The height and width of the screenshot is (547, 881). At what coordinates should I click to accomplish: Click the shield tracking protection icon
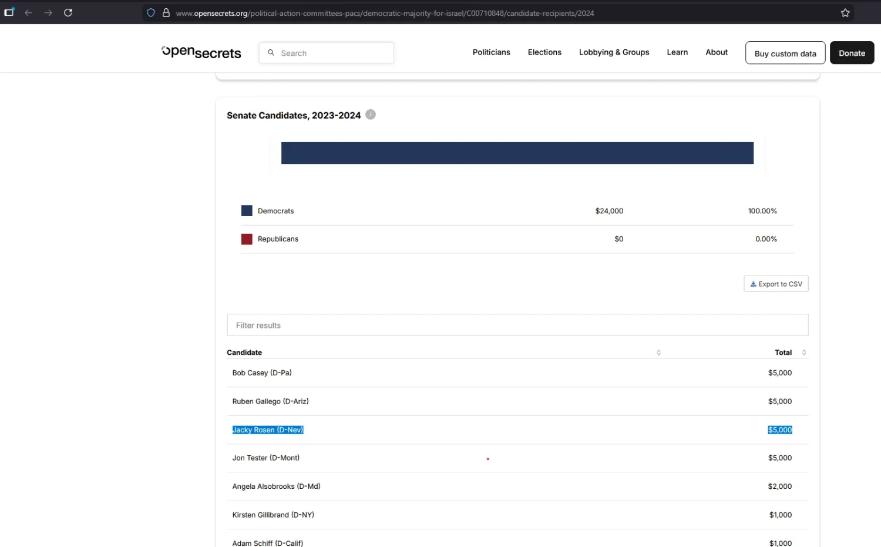pyautogui.click(x=151, y=12)
